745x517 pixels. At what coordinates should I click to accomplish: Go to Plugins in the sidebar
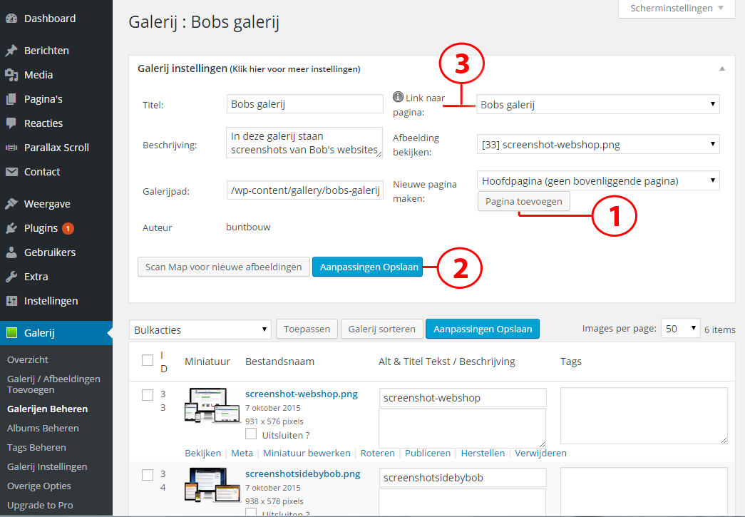click(x=41, y=228)
